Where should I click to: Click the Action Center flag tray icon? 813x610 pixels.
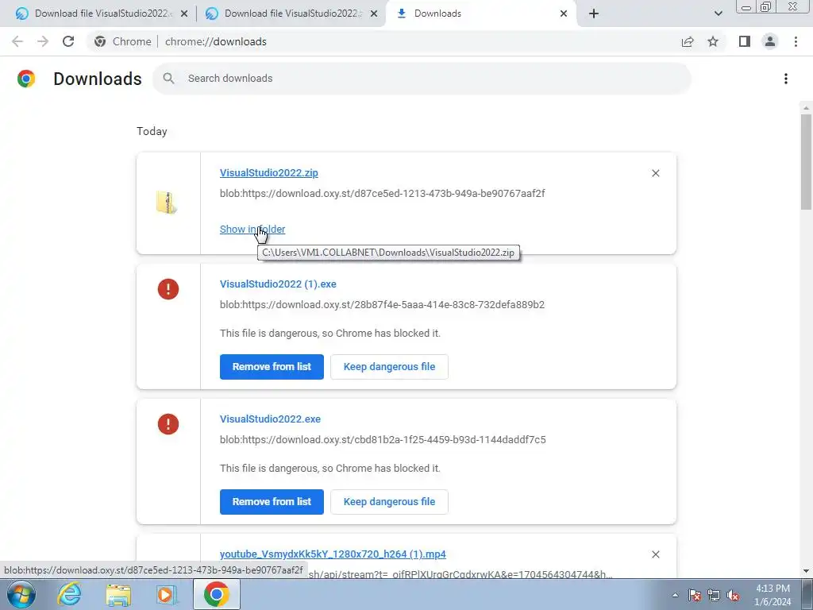[695, 595]
